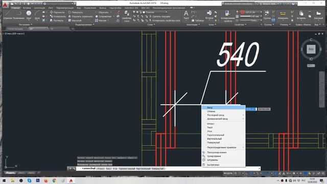Choose Отмена in the context menu
The width and height of the screenshot is (327, 184).
[223, 111]
